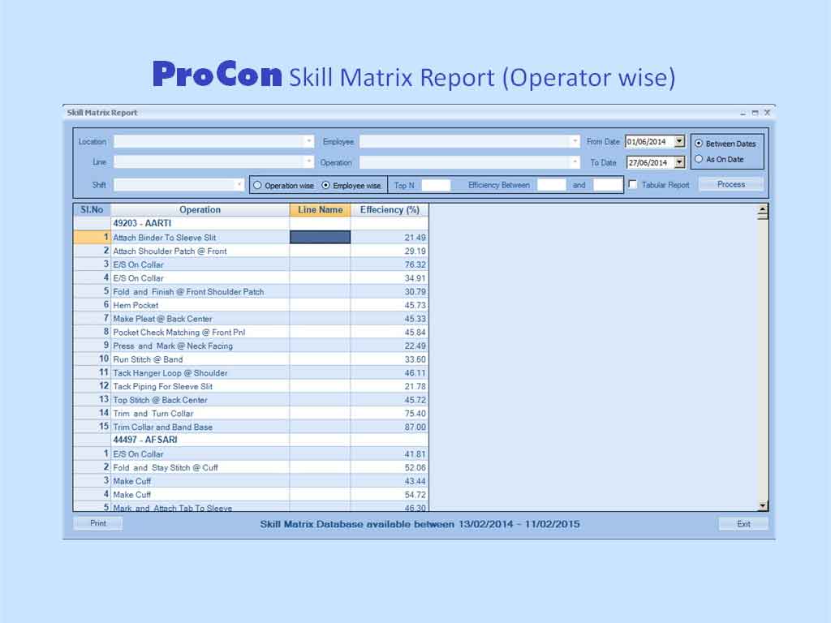Click efficiency value 76.32

point(415,265)
